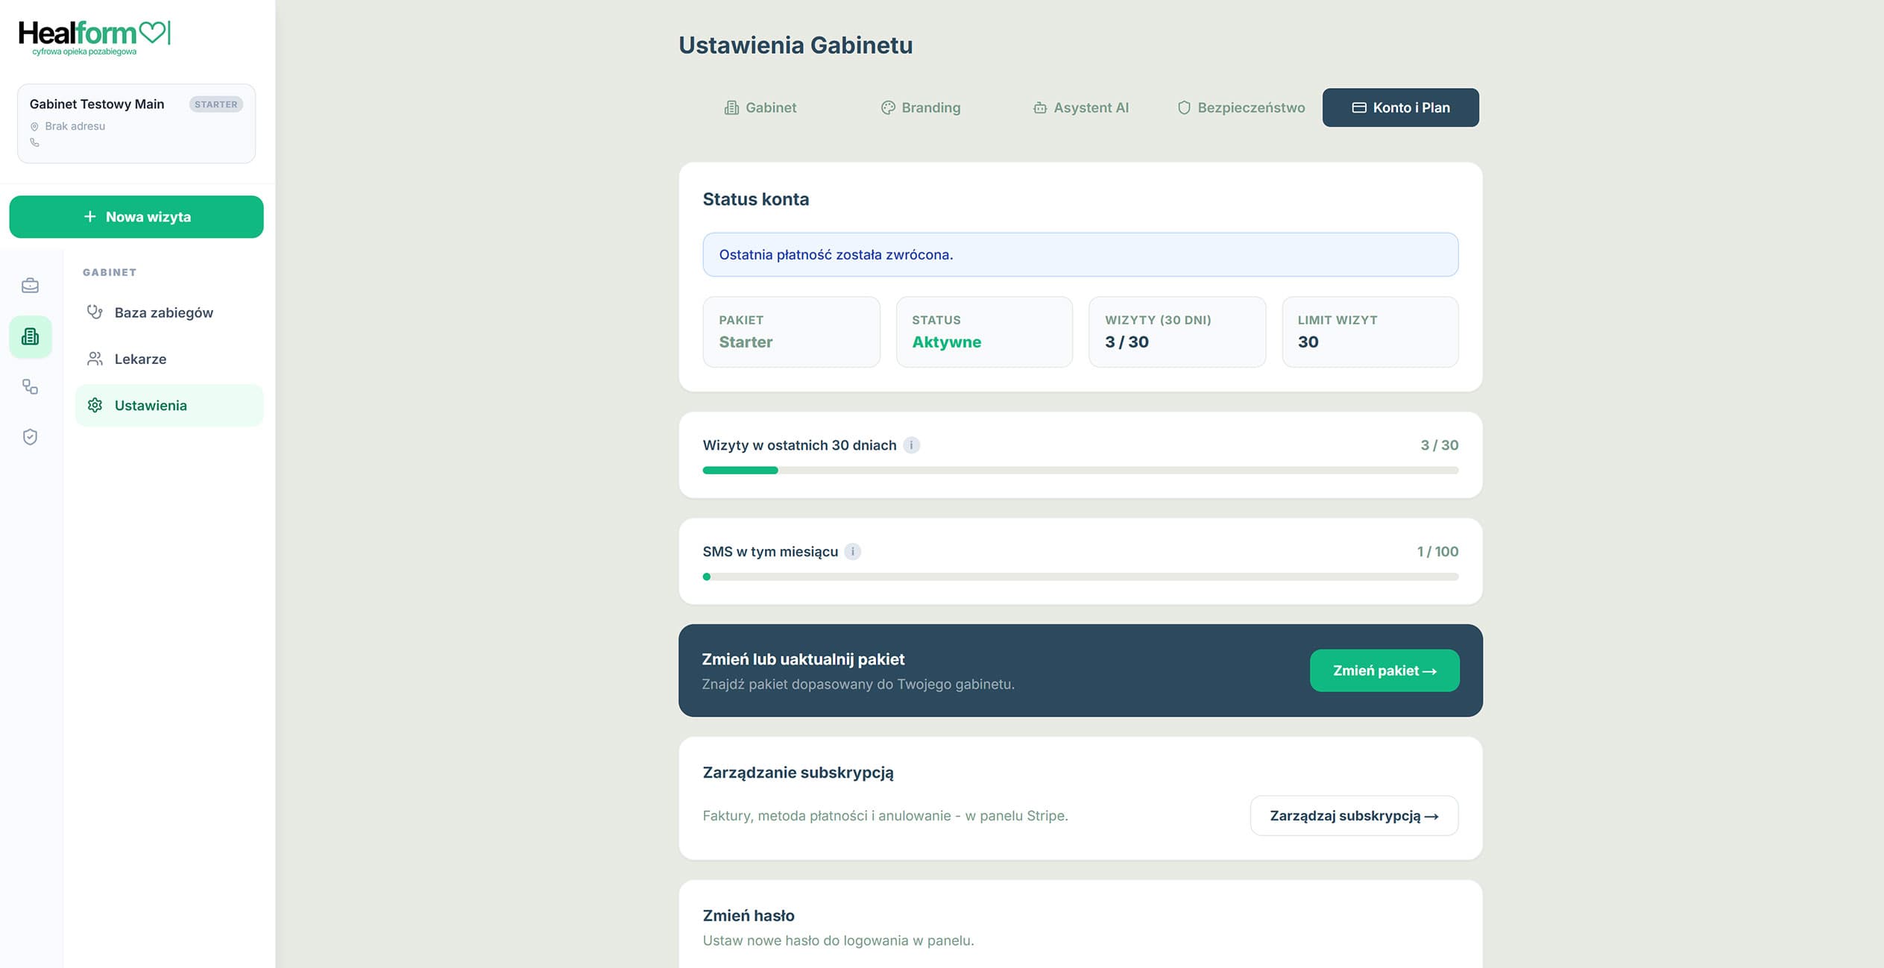Screen dimensions: 1884x968
Task: Open the shield check icon in sidebar rail
Action: click(x=30, y=437)
